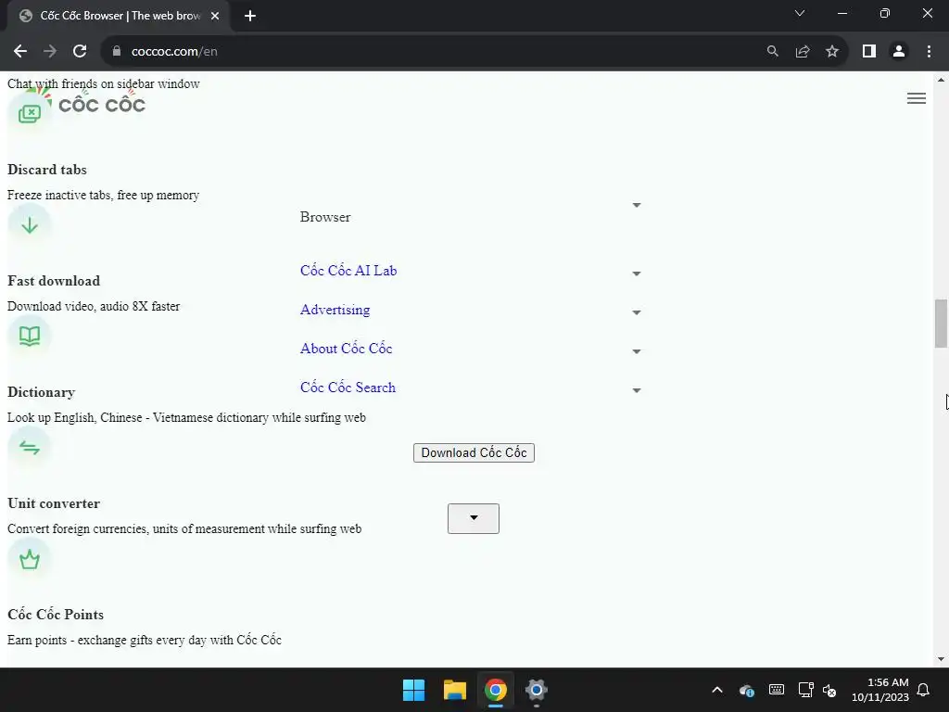Image resolution: width=949 pixels, height=712 pixels.
Task: Click the scrollbar up arrow
Action: click(x=941, y=80)
